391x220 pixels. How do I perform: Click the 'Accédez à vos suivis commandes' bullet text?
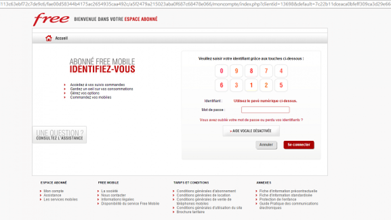point(97,85)
